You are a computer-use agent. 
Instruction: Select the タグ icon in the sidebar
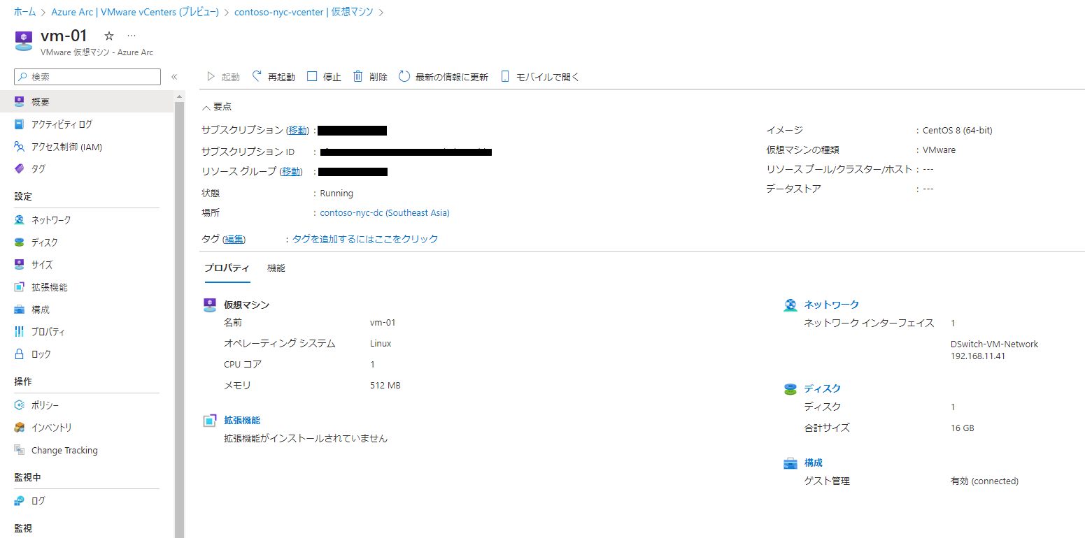click(41, 168)
